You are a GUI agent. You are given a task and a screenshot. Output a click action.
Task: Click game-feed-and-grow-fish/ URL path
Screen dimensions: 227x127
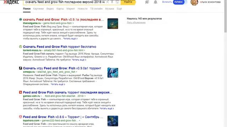pos(57,23)
